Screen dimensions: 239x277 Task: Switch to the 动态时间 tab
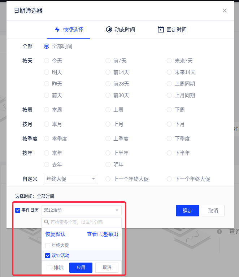pyautogui.click(x=120, y=30)
